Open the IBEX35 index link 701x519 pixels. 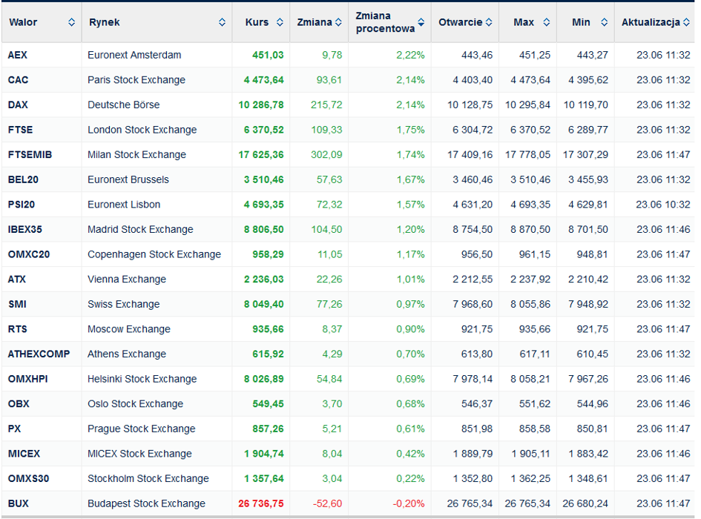tap(25, 229)
